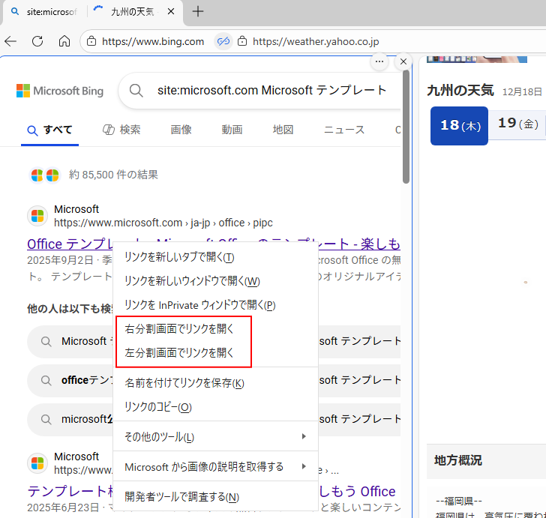Click the bing.com address bar URL
The height and width of the screenshot is (518, 546).
[x=153, y=41]
